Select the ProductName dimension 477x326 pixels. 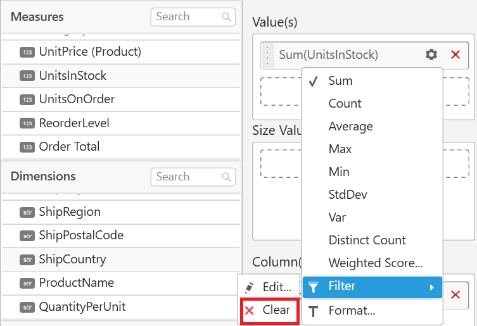point(76,283)
